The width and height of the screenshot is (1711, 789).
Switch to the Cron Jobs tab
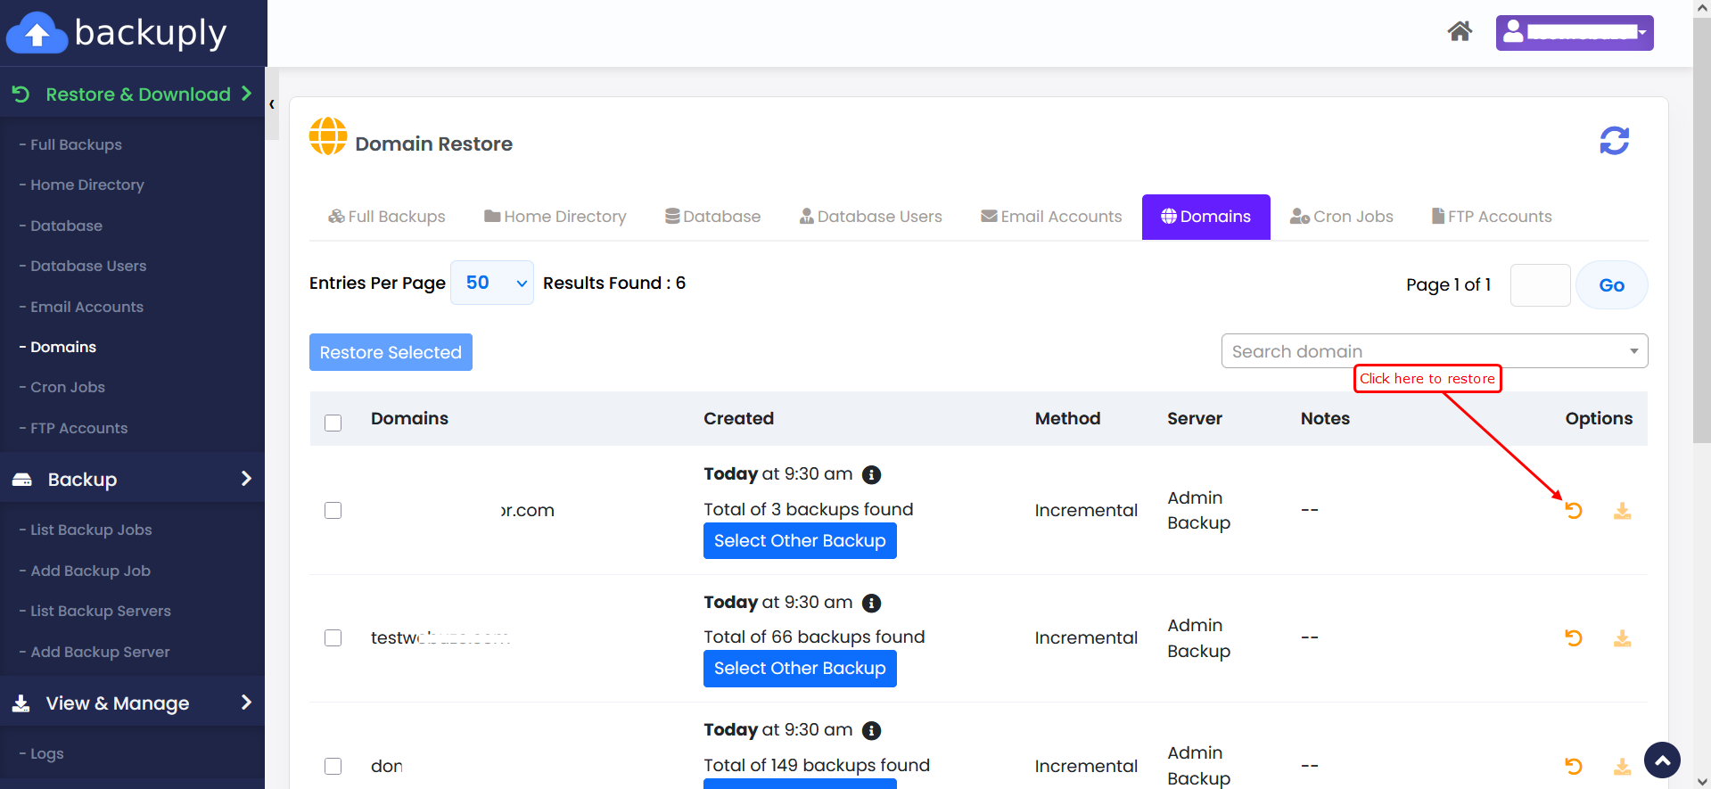click(x=1341, y=217)
